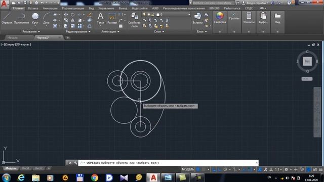Click the Move tool icon
The width and height of the screenshot is (324, 182).
66,15
